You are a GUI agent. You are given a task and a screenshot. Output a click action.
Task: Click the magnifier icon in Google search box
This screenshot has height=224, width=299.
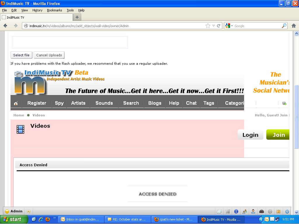tap(284, 26)
